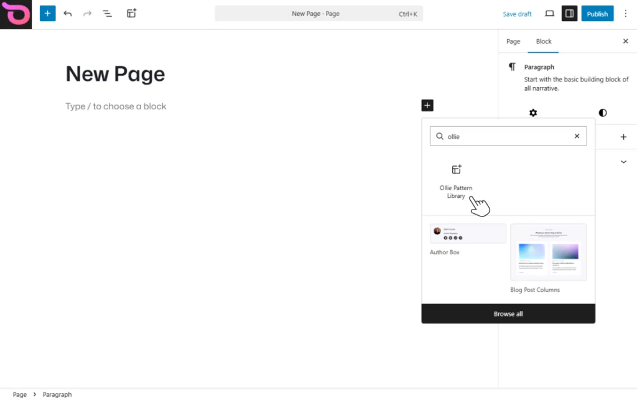Expand the collapsed sidebar section chevron
The height and width of the screenshot is (398, 637).
[623, 161]
